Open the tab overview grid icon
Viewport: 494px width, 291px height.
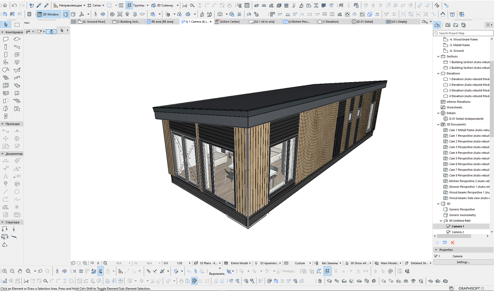[x=73, y=22]
